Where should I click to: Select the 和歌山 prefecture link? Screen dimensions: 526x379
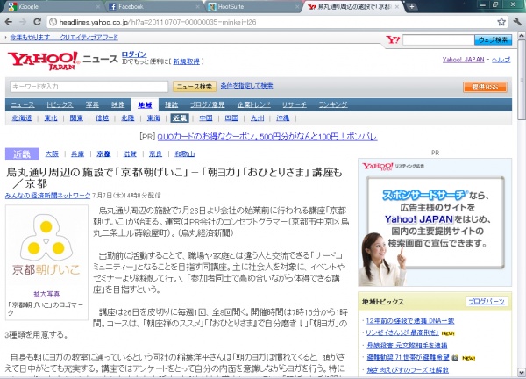click(x=184, y=154)
